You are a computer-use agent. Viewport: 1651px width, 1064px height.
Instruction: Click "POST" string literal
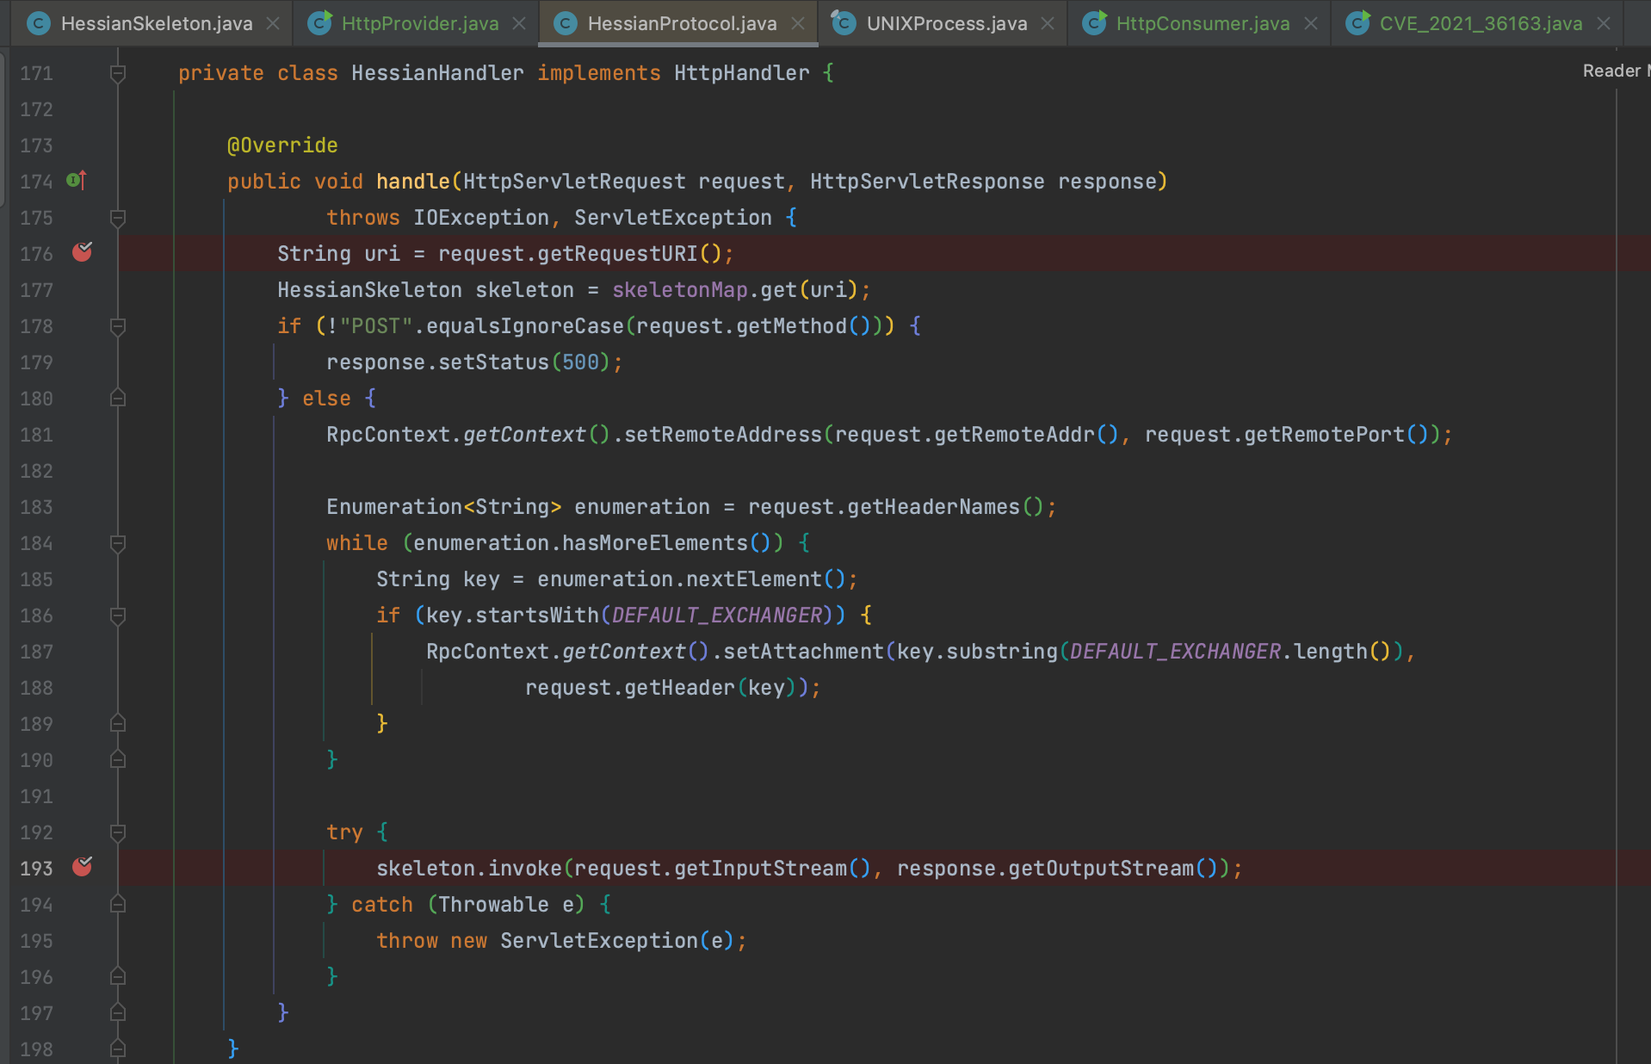(376, 326)
